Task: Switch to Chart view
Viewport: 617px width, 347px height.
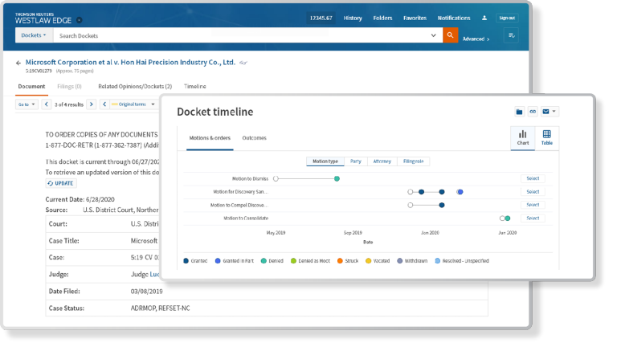Action: coord(522,137)
